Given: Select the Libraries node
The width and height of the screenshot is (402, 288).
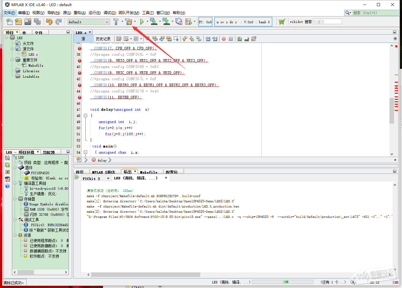Looking at the screenshot, I should [31, 71].
